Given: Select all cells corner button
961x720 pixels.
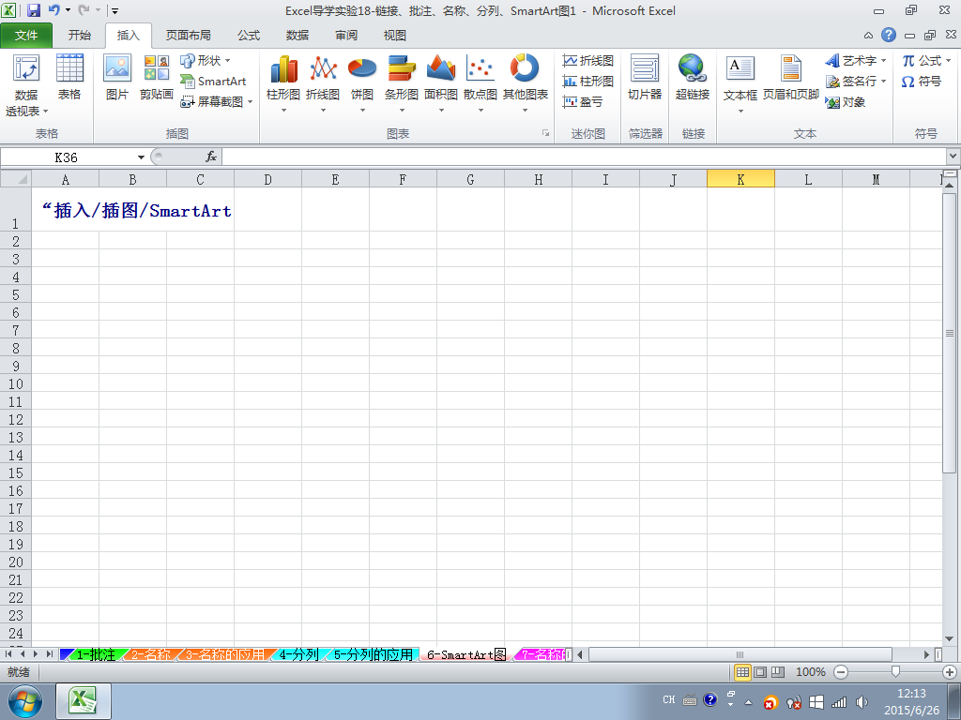Looking at the screenshot, I should [16, 179].
